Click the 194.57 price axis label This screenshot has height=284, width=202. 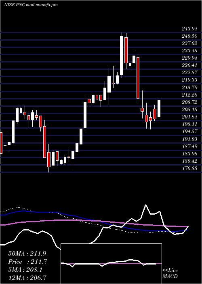point(189,131)
